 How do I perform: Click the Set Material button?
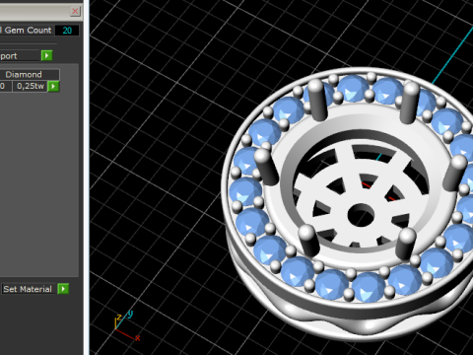[28, 289]
